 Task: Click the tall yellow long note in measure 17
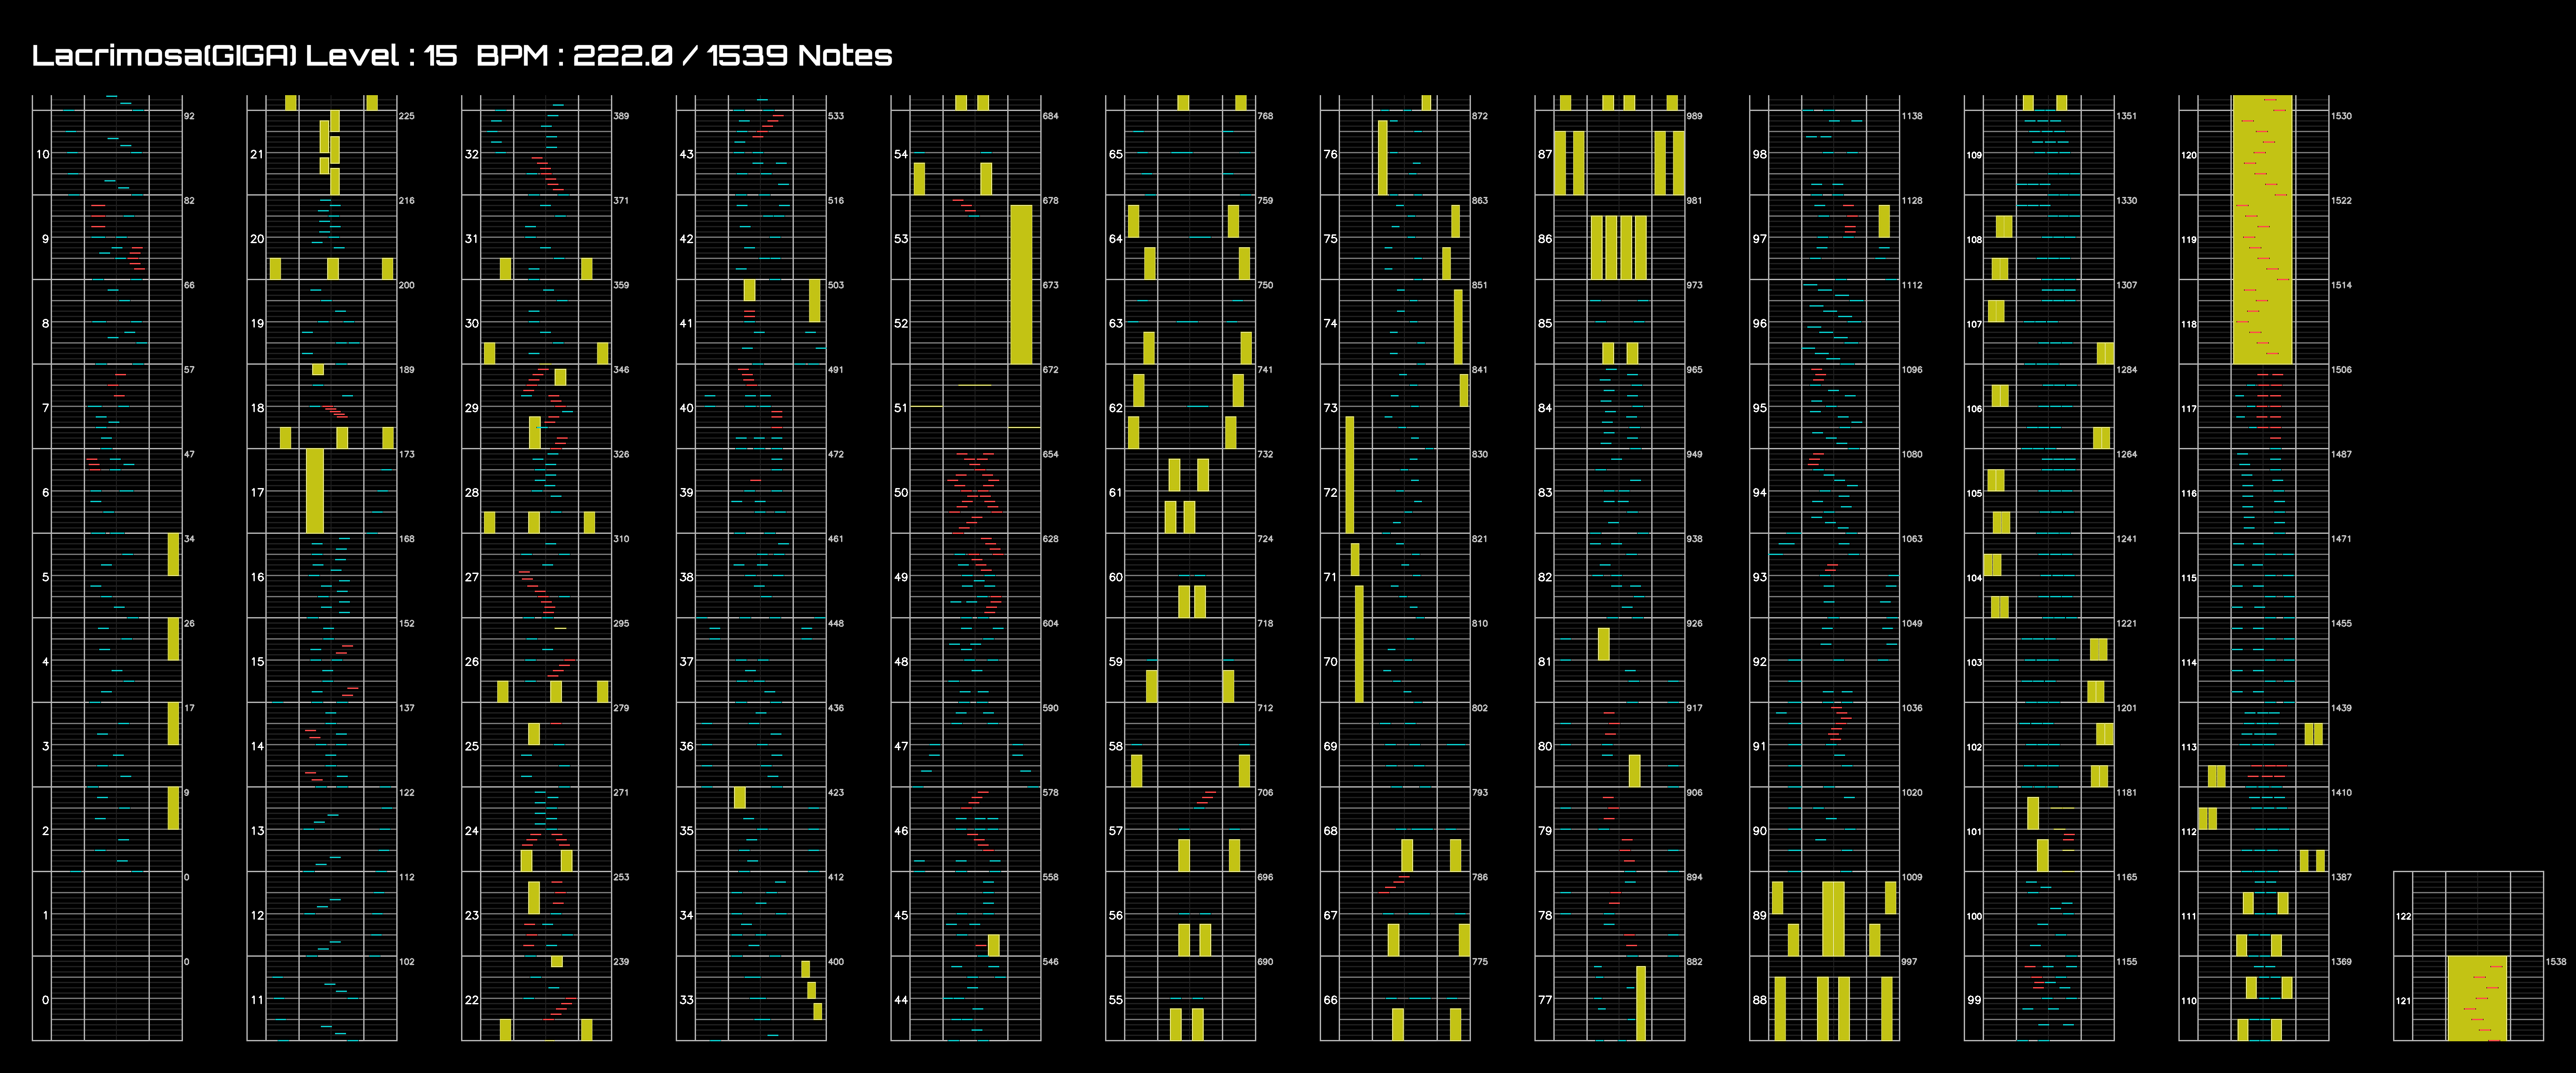[x=315, y=491]
